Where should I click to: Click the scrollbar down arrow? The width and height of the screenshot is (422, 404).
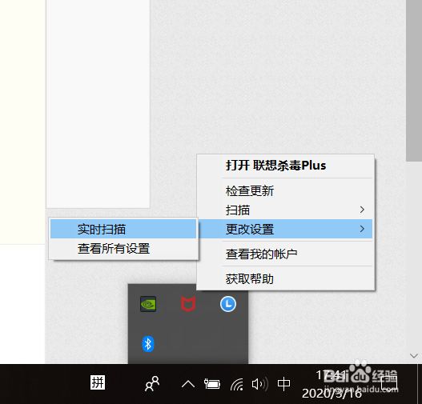click(x=414, y=356)
